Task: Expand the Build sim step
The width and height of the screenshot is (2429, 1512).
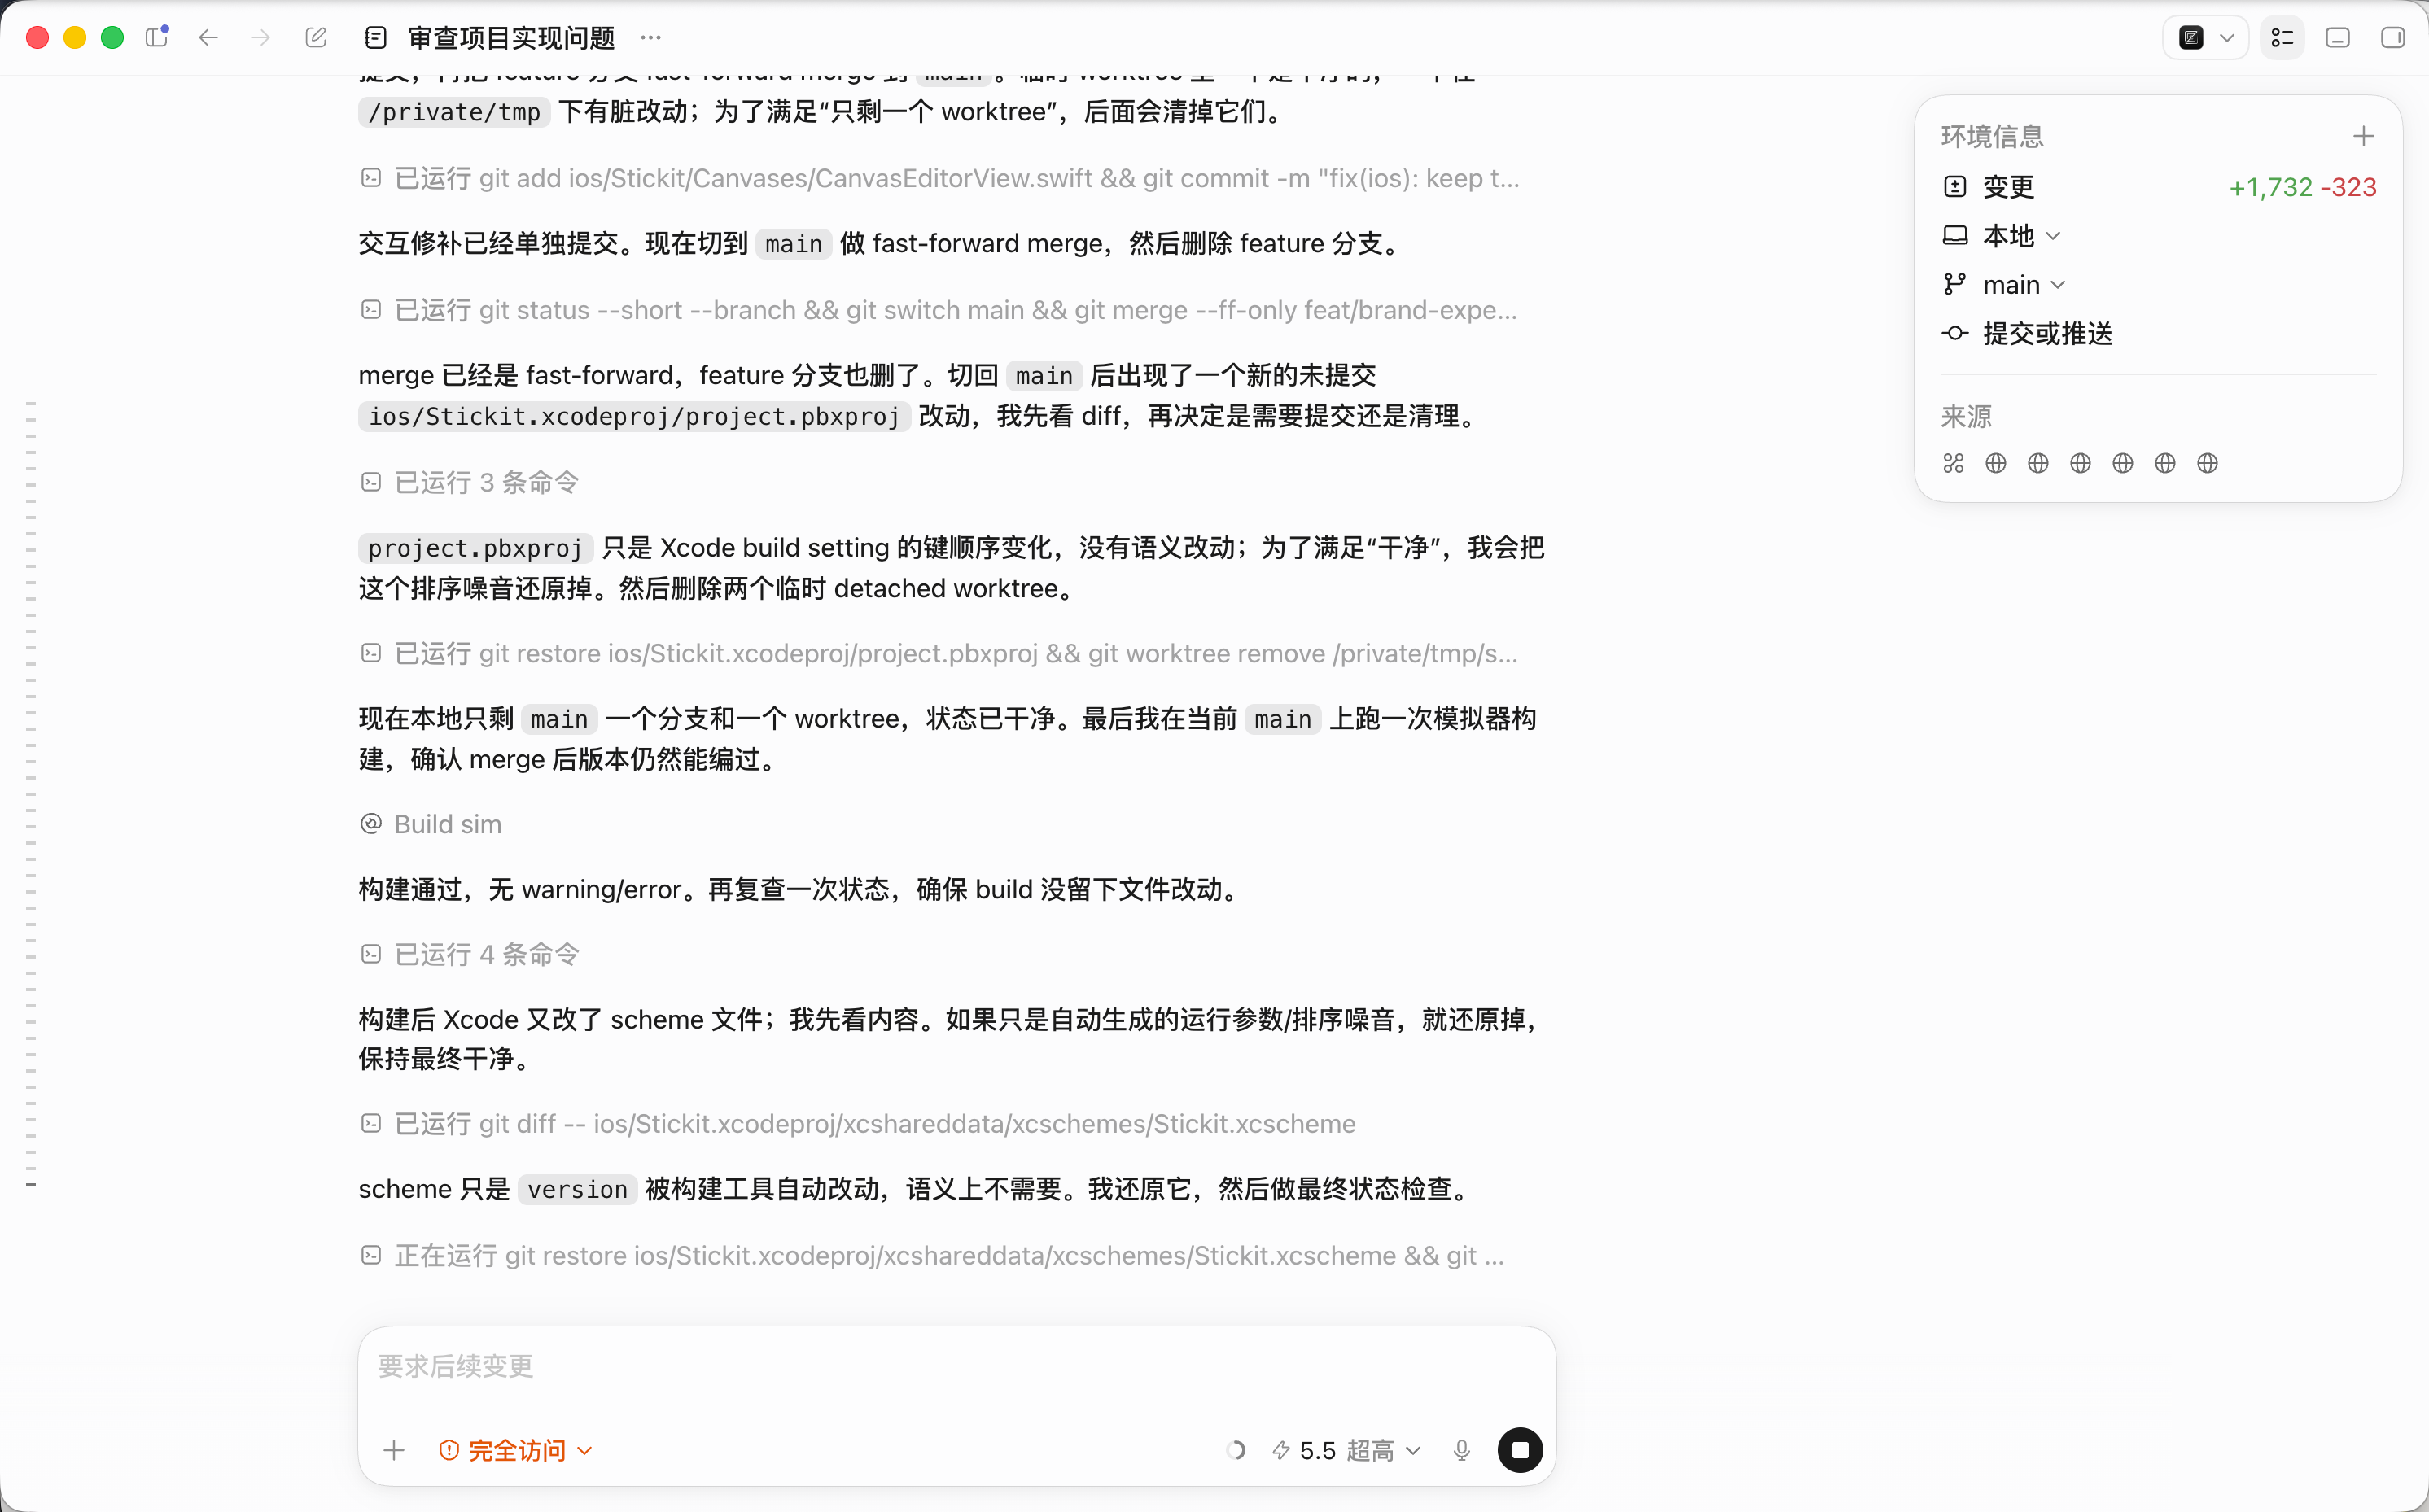Action: click(x=431, y=824)
